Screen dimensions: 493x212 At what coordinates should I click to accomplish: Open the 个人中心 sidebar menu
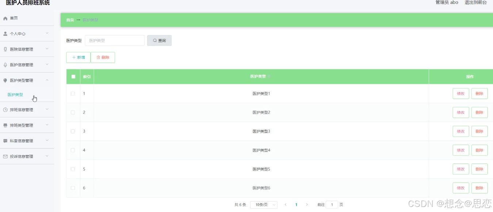(x=27, y=34)
